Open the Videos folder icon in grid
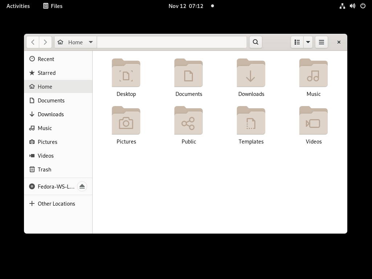Screen dimensions: 372x279 [x=314, y=121]
